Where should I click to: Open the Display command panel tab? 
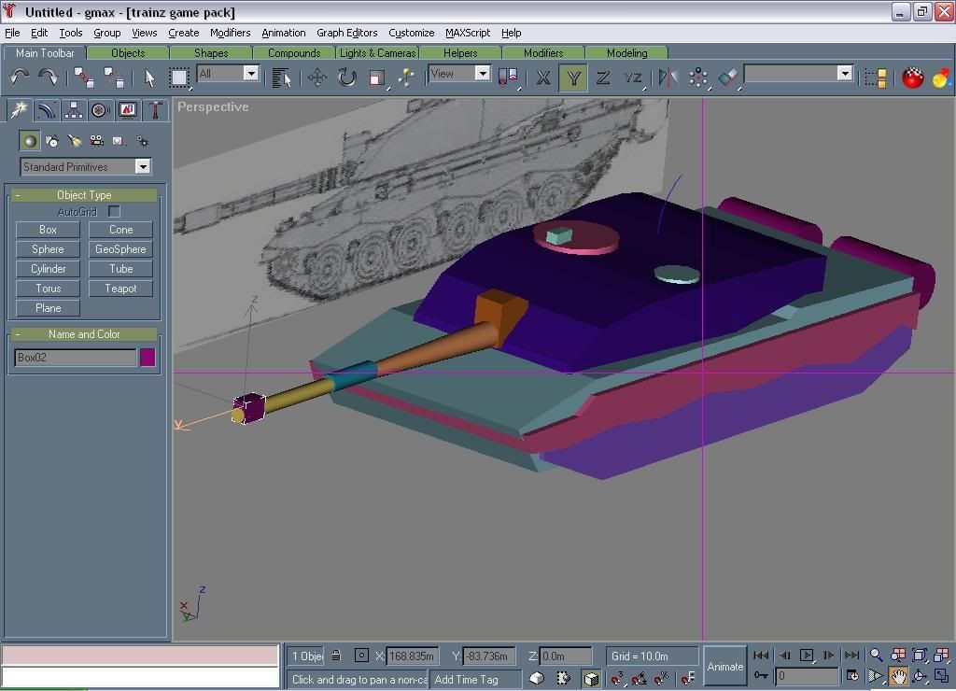click(x=127, y=110)
